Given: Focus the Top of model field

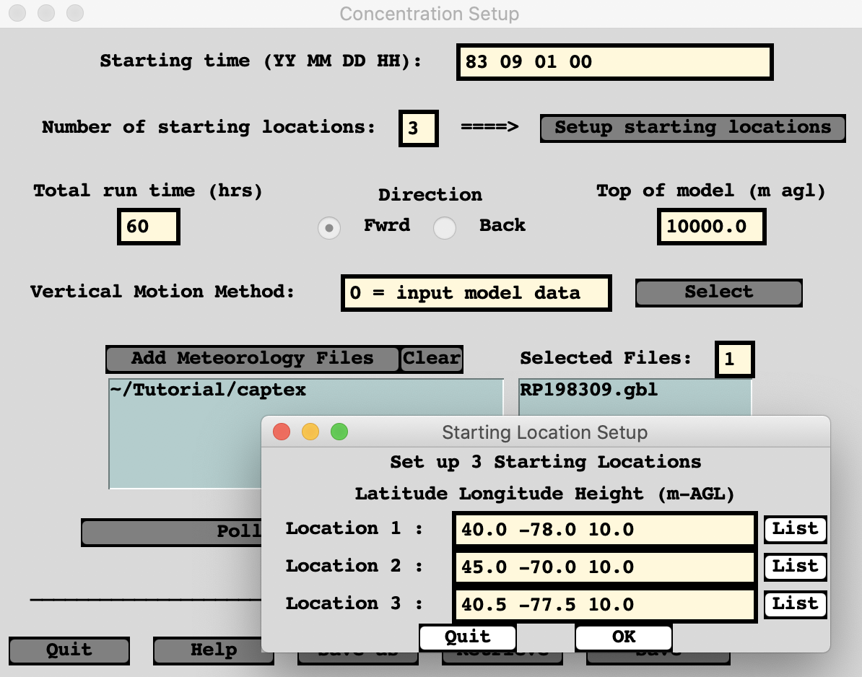Looking at the screenshot, I should click(710, 227).
